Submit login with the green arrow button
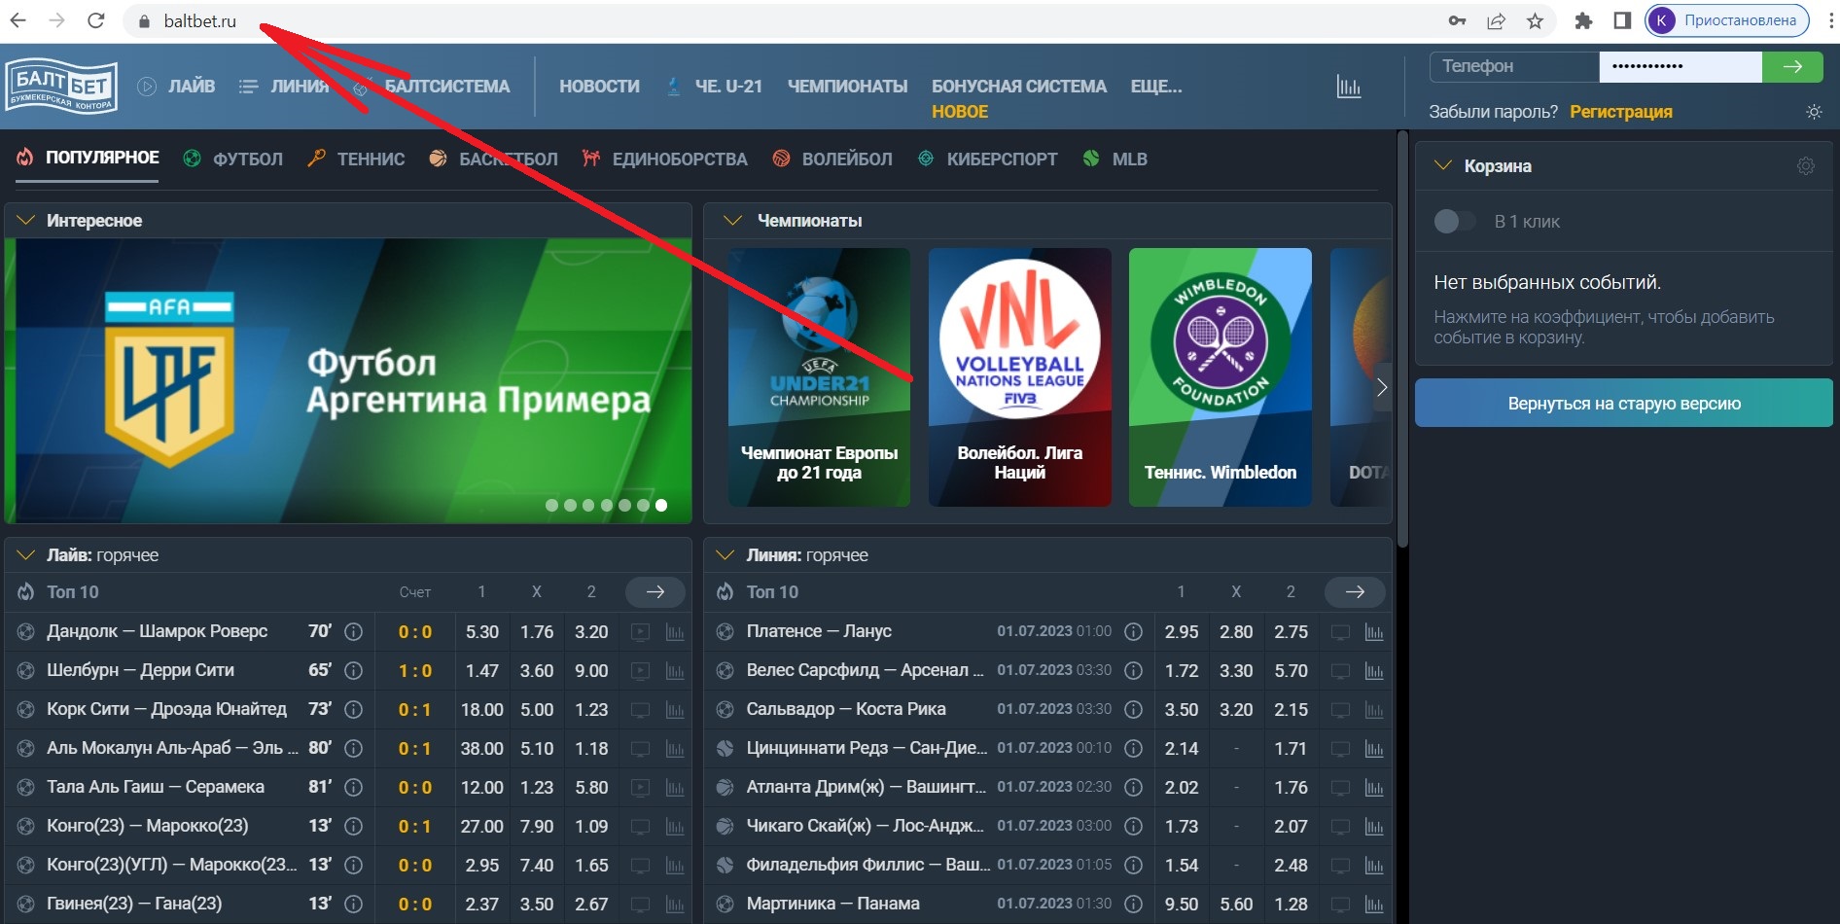The image size is (1840, 924). pos(1792,66)
